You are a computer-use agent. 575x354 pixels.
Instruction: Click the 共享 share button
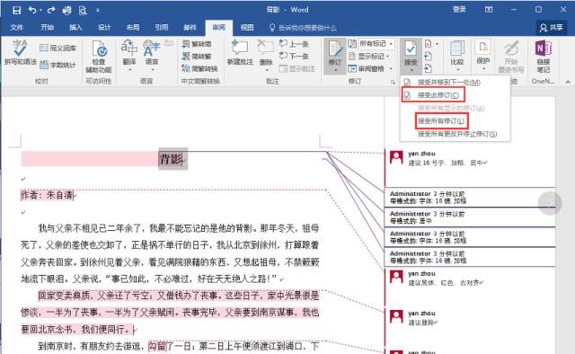click(x=552, y=28)
